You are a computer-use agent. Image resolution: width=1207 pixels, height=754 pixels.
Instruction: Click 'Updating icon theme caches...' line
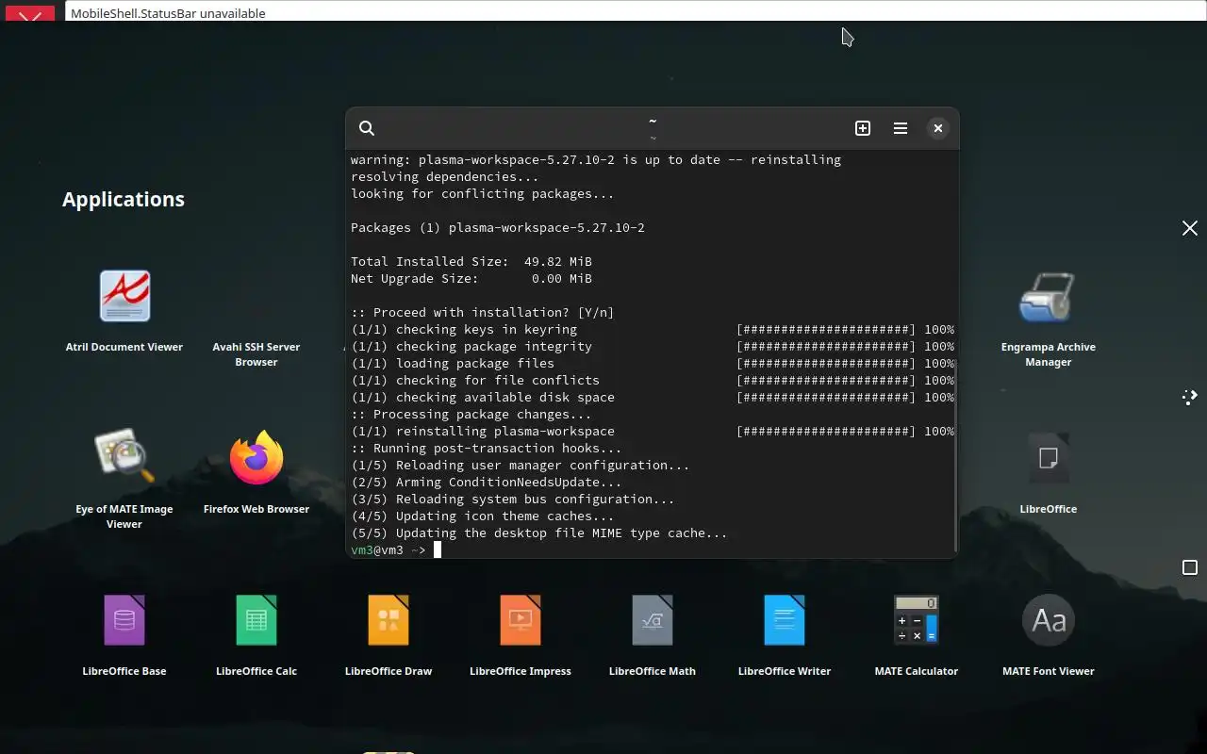483,516
